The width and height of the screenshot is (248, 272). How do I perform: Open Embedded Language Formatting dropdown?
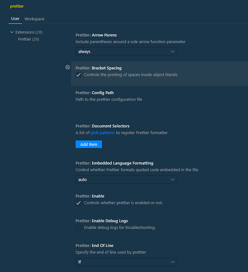click(126, 180)
